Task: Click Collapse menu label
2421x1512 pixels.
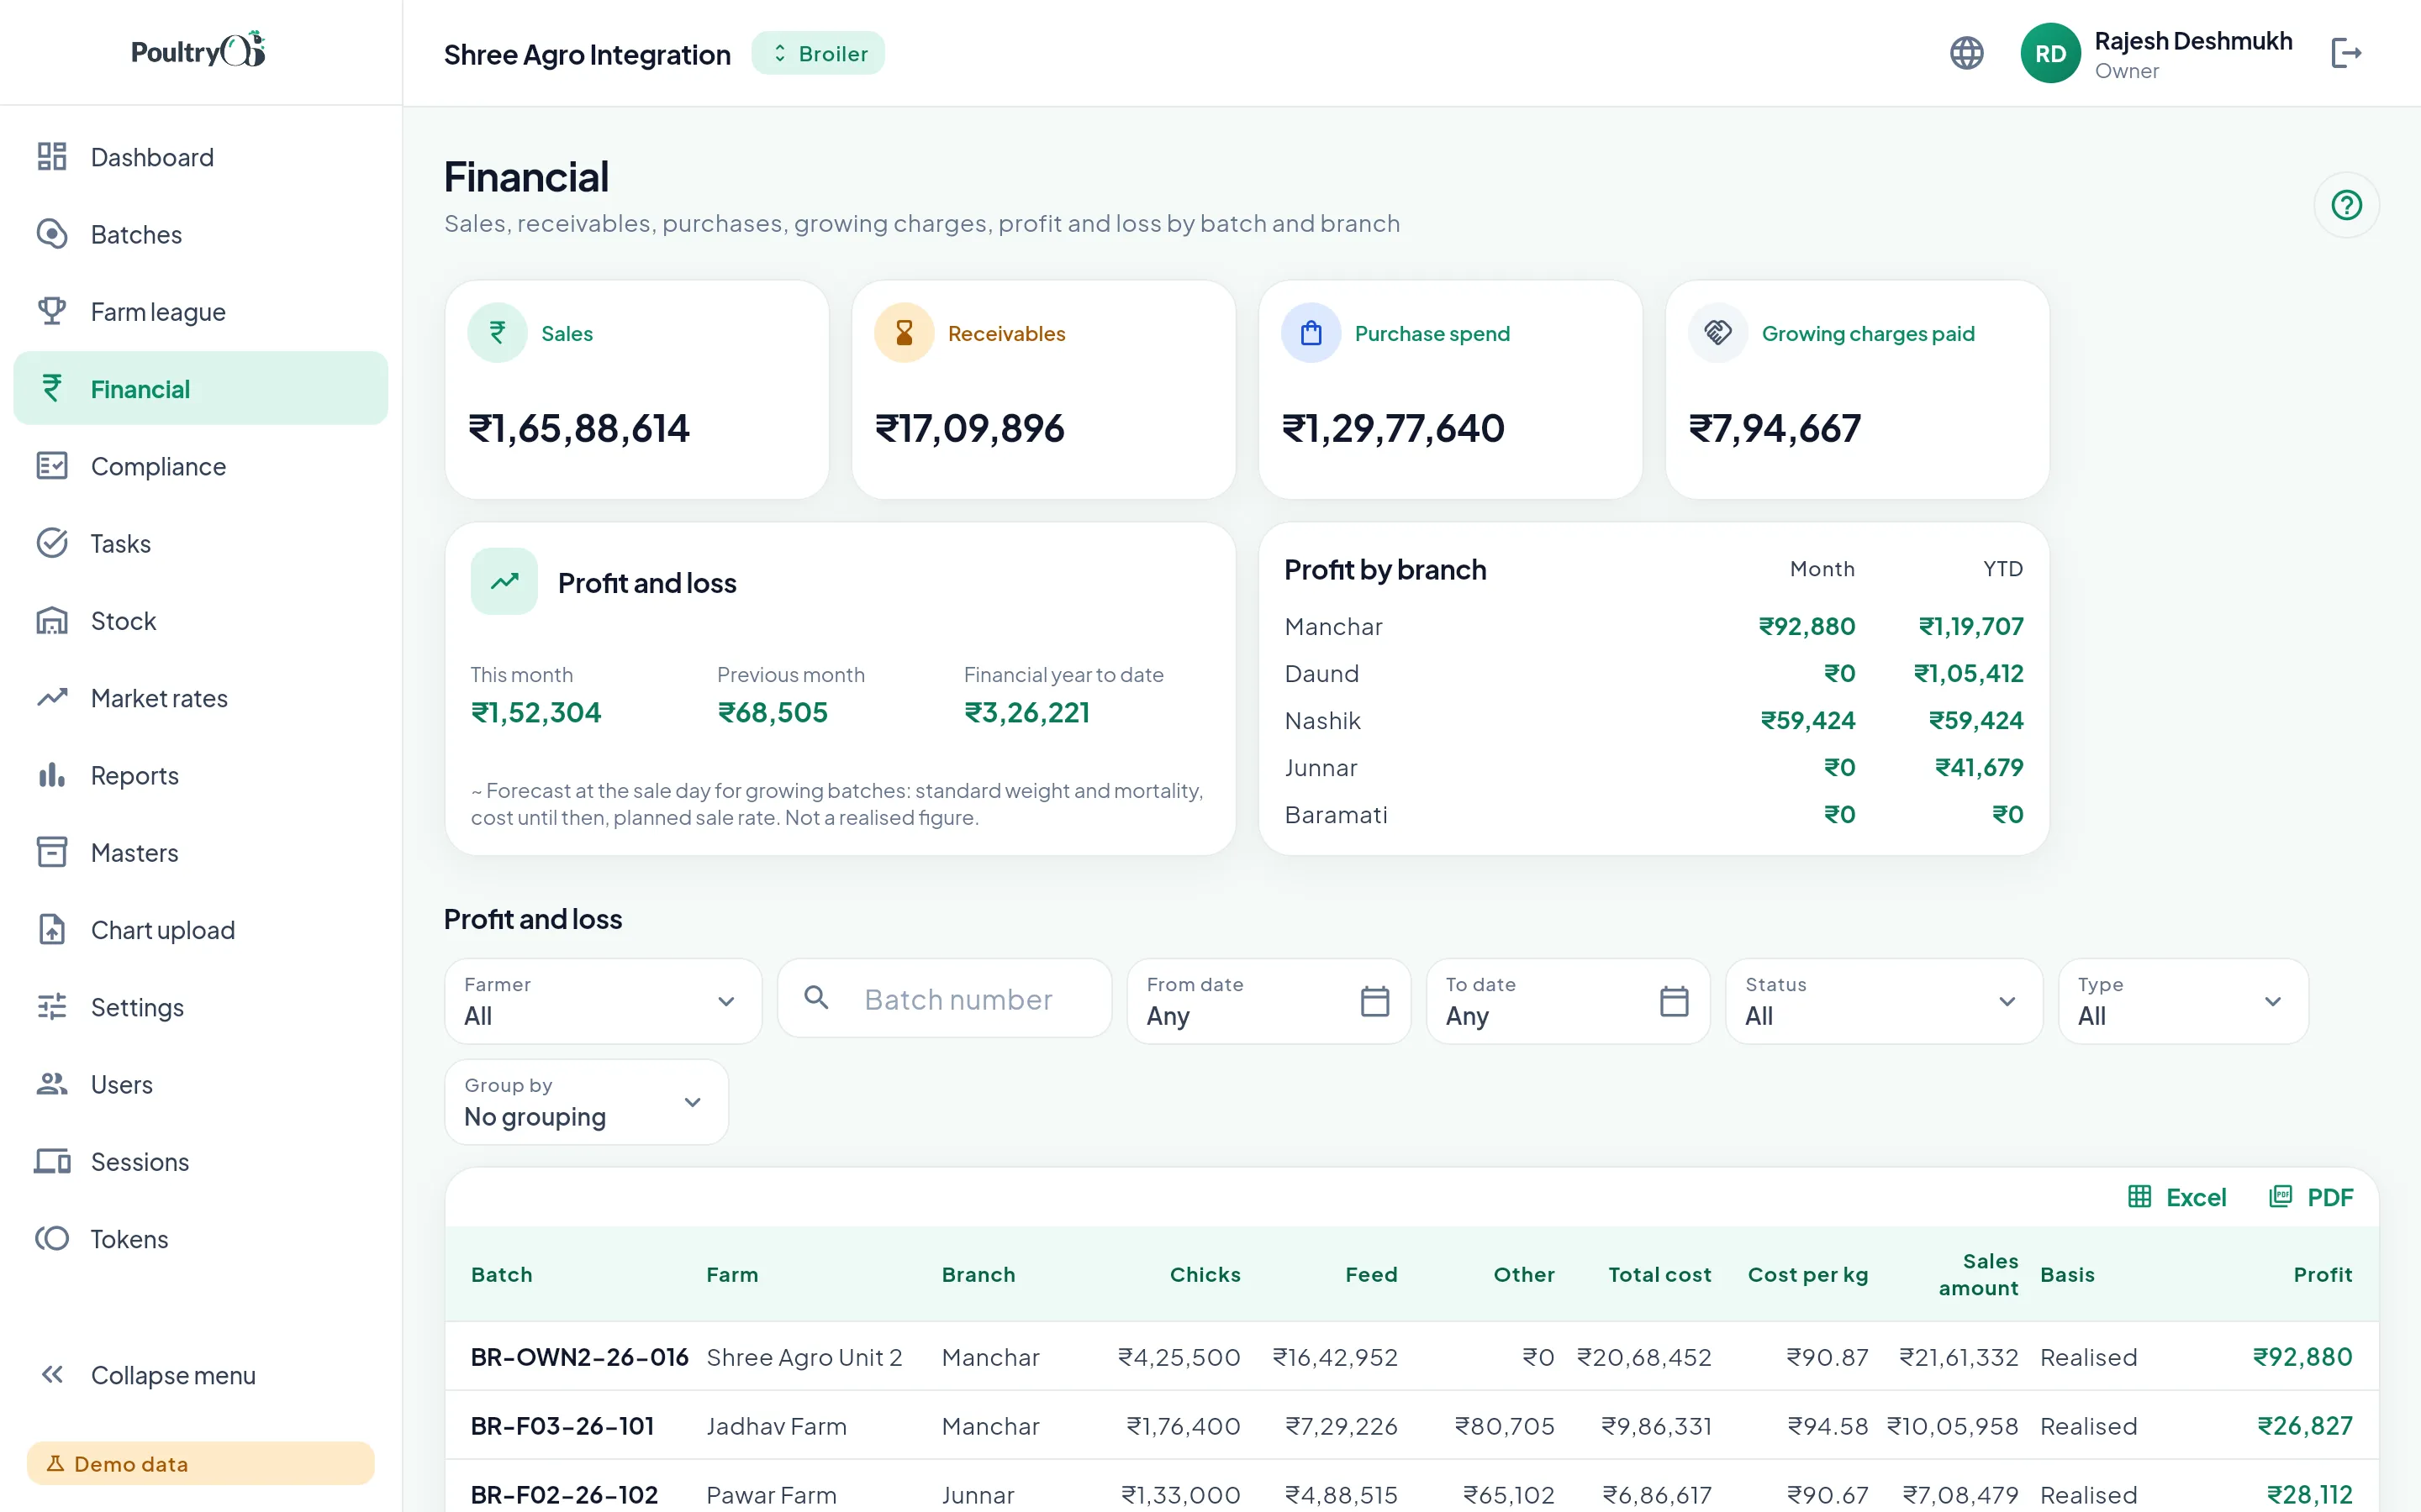Action: pyautogui.click(x=173, y=1375)
